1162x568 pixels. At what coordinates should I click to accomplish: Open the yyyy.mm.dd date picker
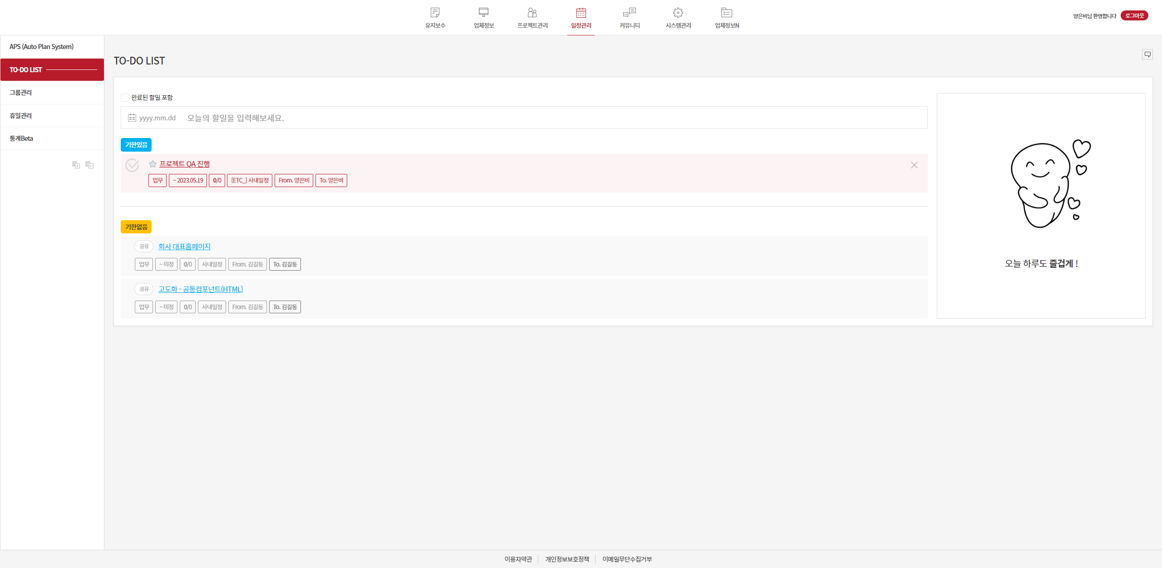click(x=152, y=118)
